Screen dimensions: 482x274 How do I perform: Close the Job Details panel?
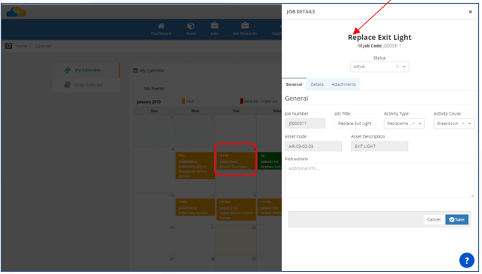(470, 12)
